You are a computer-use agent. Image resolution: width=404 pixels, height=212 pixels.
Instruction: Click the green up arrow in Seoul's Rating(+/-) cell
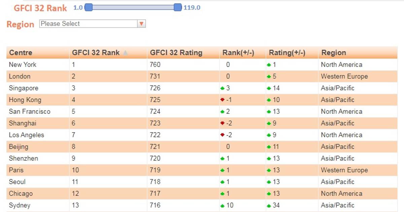269,182
